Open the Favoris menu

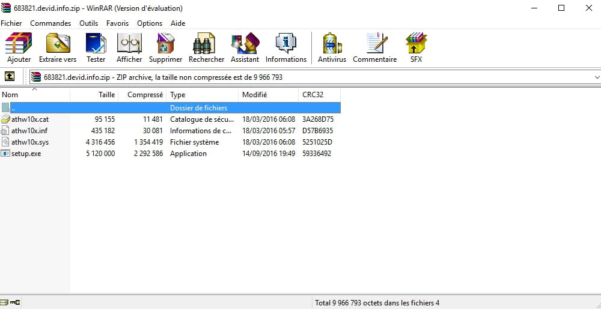point(118,23)
